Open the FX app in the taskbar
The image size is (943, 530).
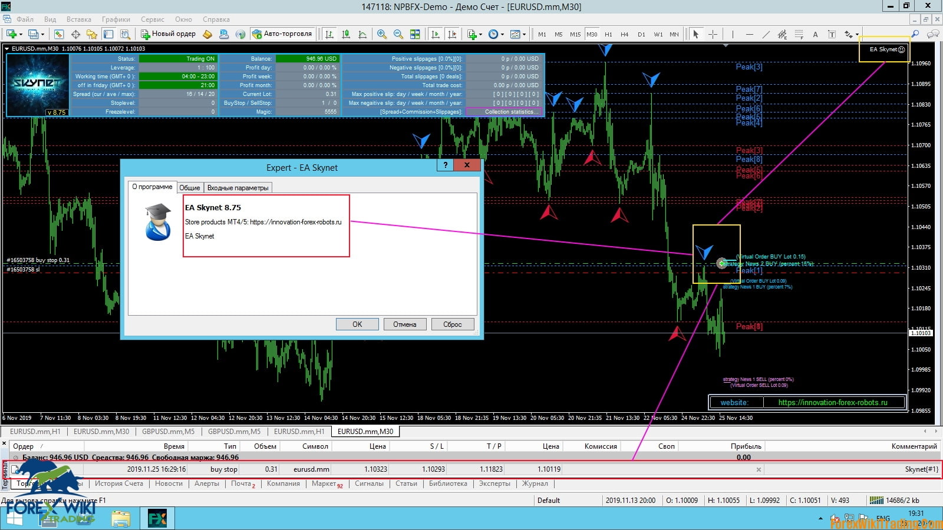tap(157, 519)
